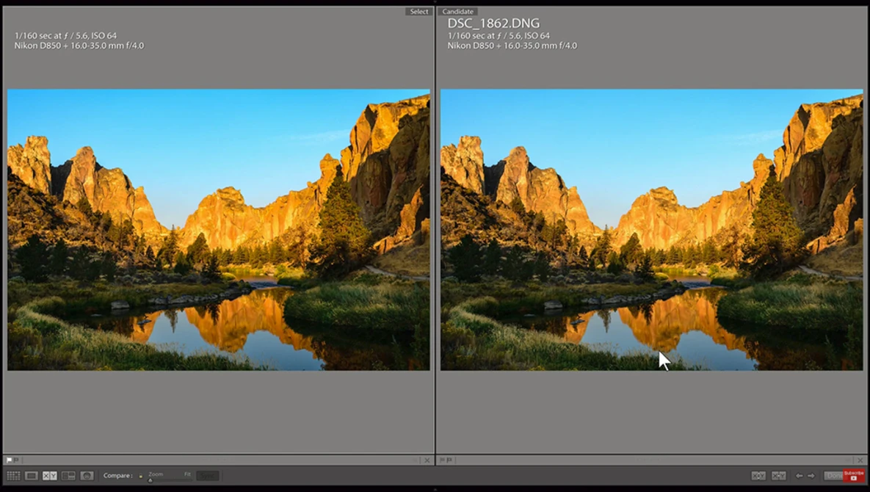Click the Select label tag
Viewport: 870px width, 492px height.
click(x=419, y=11)
